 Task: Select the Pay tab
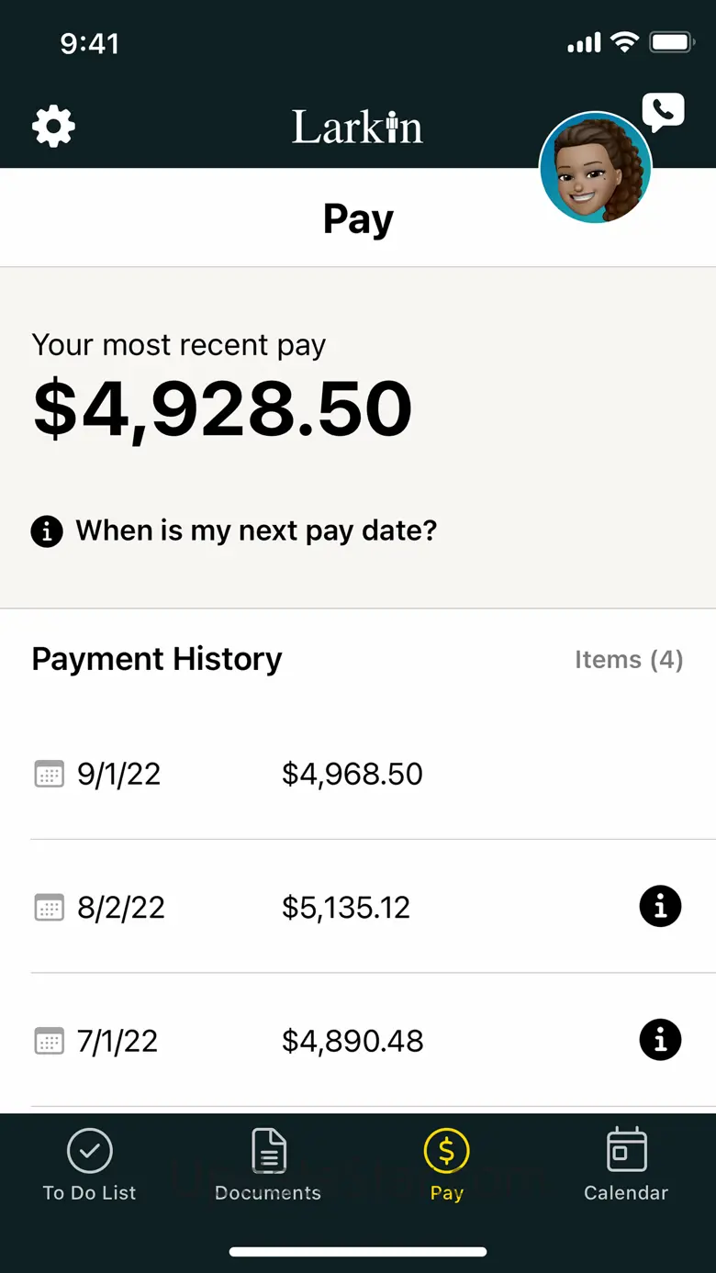(447, 1164)
